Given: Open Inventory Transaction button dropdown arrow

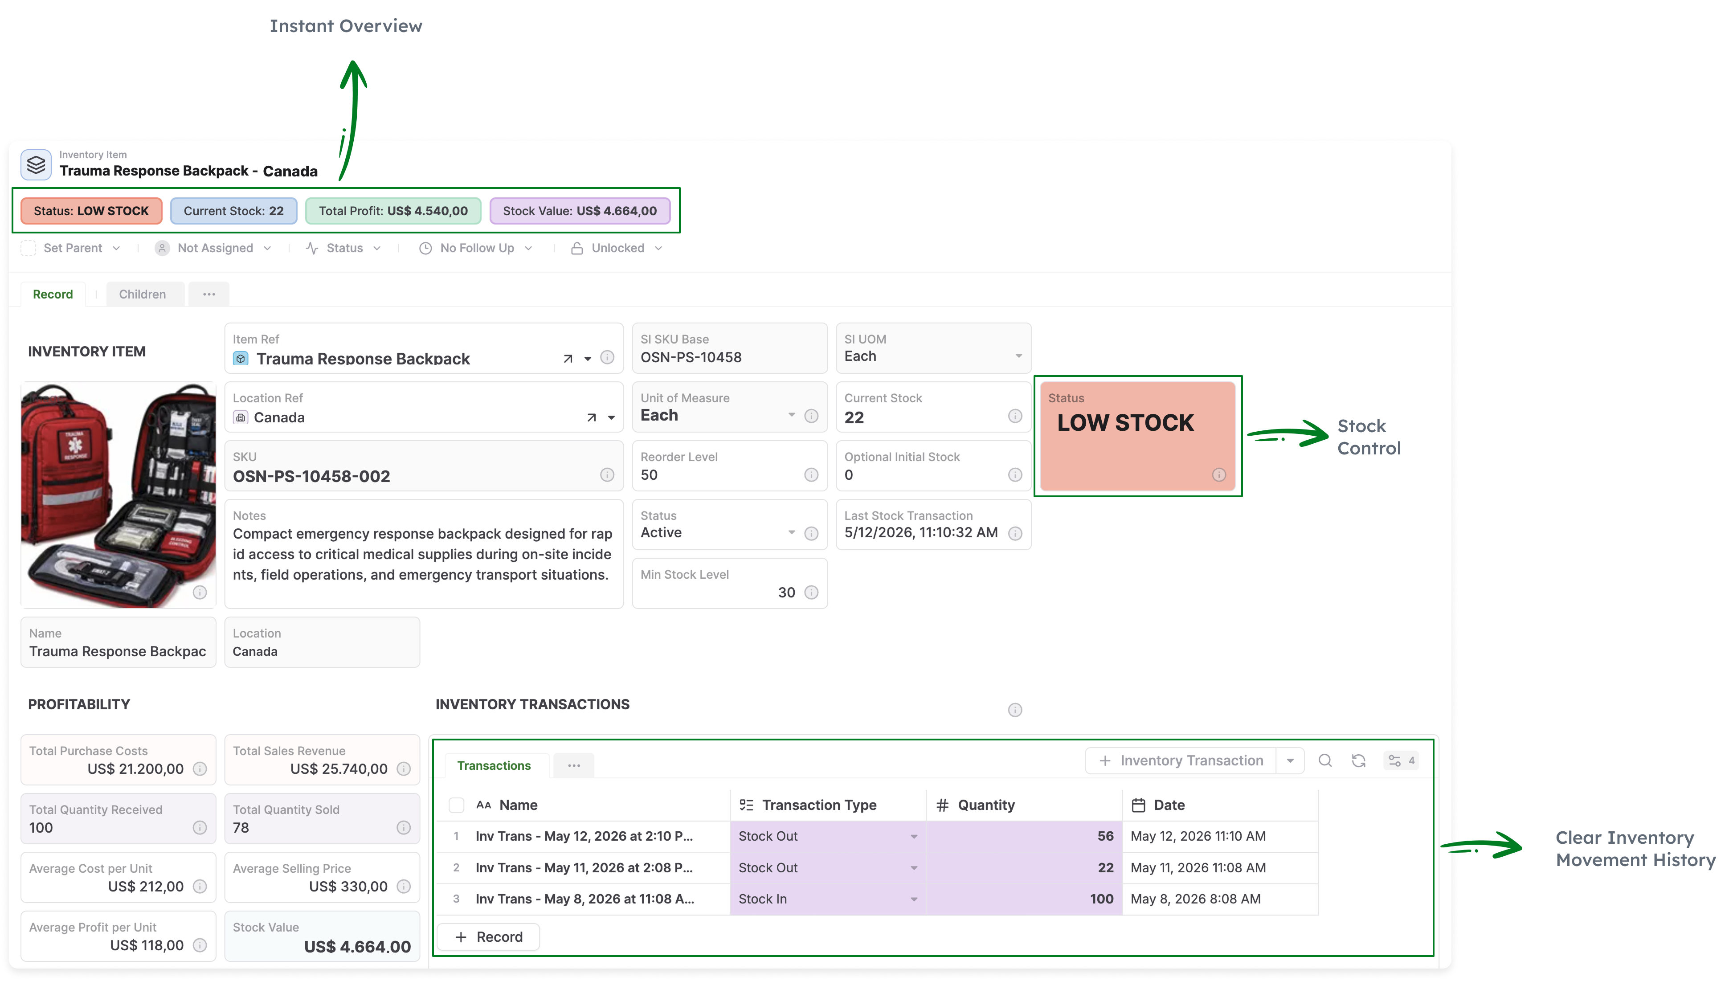Looking at the screenshot, I should 1290,760.
